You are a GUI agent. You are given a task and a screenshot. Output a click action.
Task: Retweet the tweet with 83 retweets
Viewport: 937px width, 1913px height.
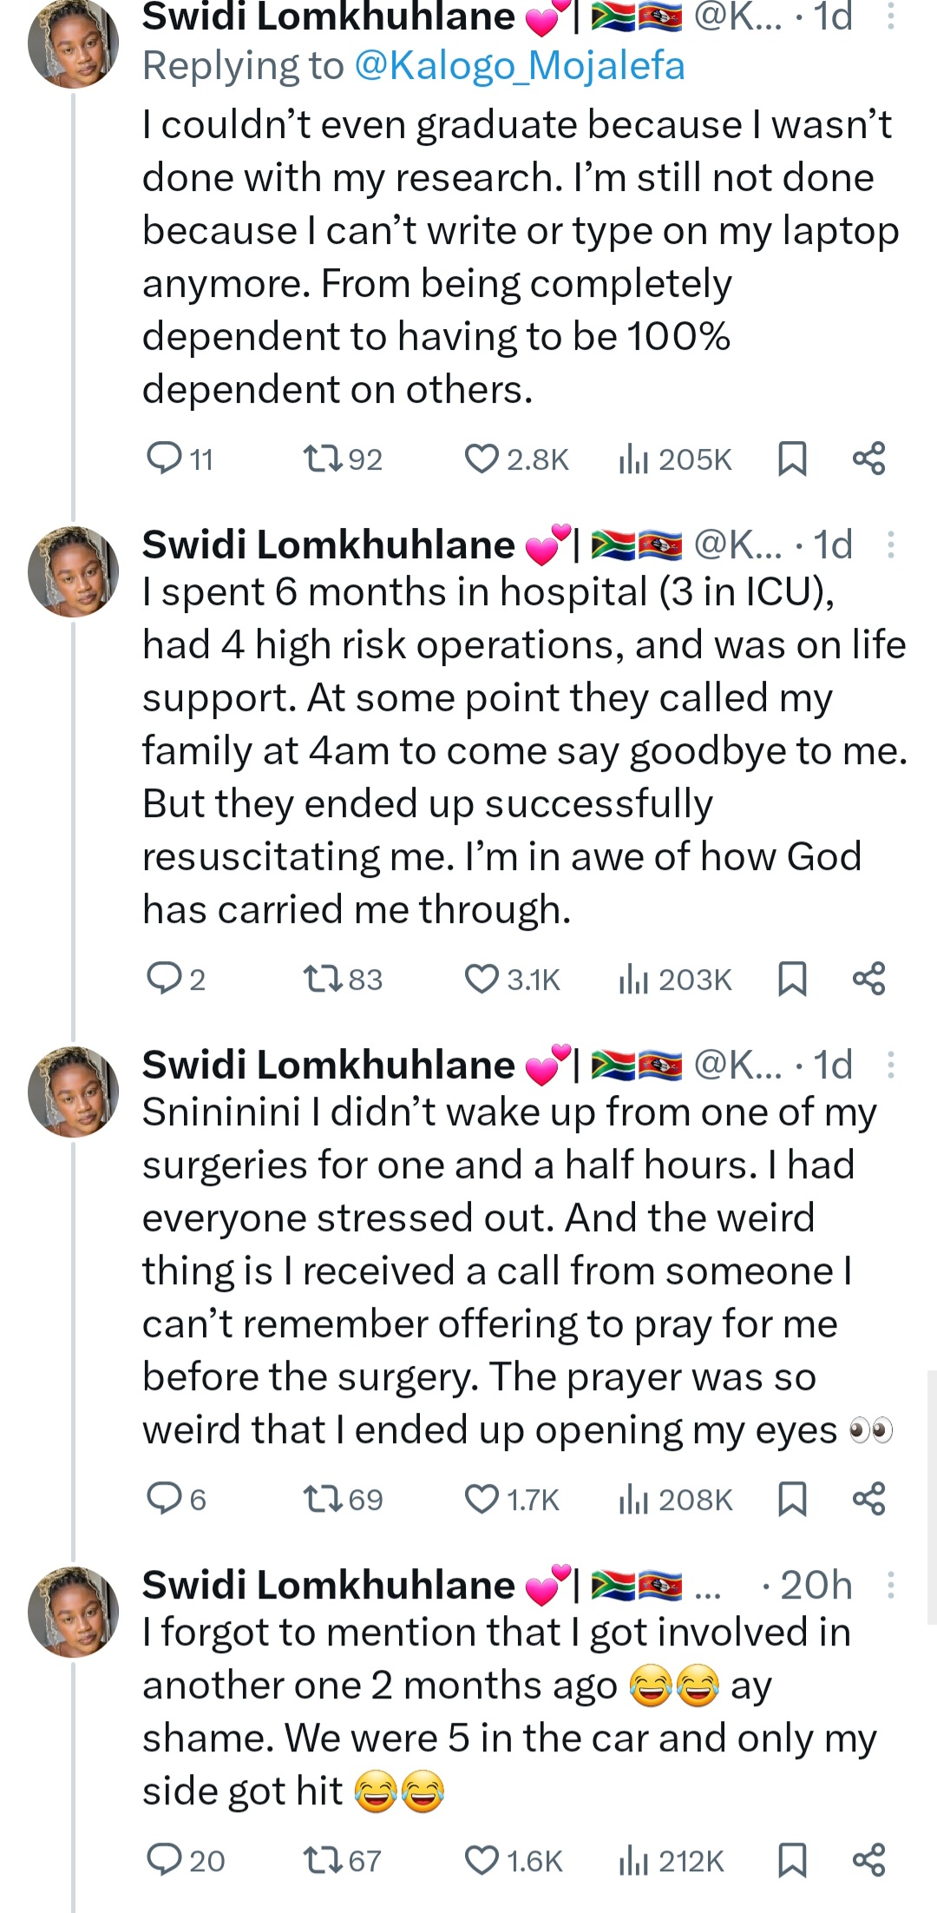tap(323, 979)
